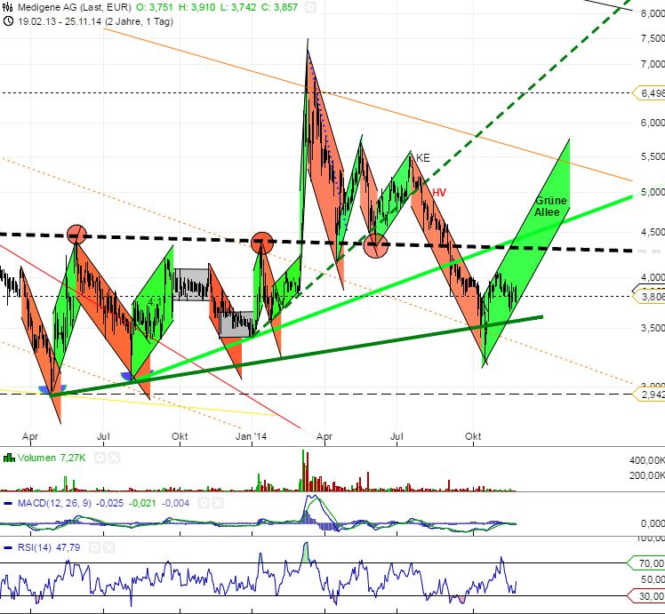Screen dimensions: 665x614
Task: Click the RSI(14) 47,79 label
Action: tap(49, 548)
